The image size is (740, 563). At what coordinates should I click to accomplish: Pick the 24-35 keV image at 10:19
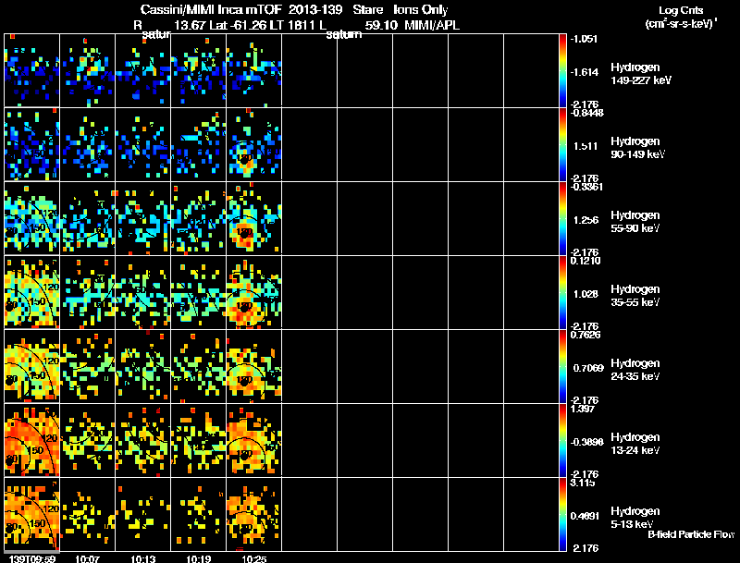tap(198, 366)
